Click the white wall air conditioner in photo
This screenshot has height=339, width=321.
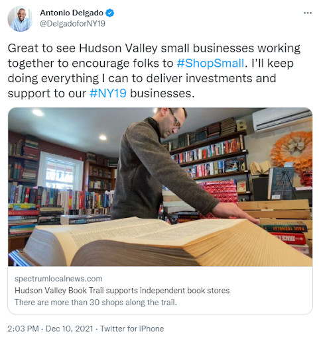click(x=282, y=121)
